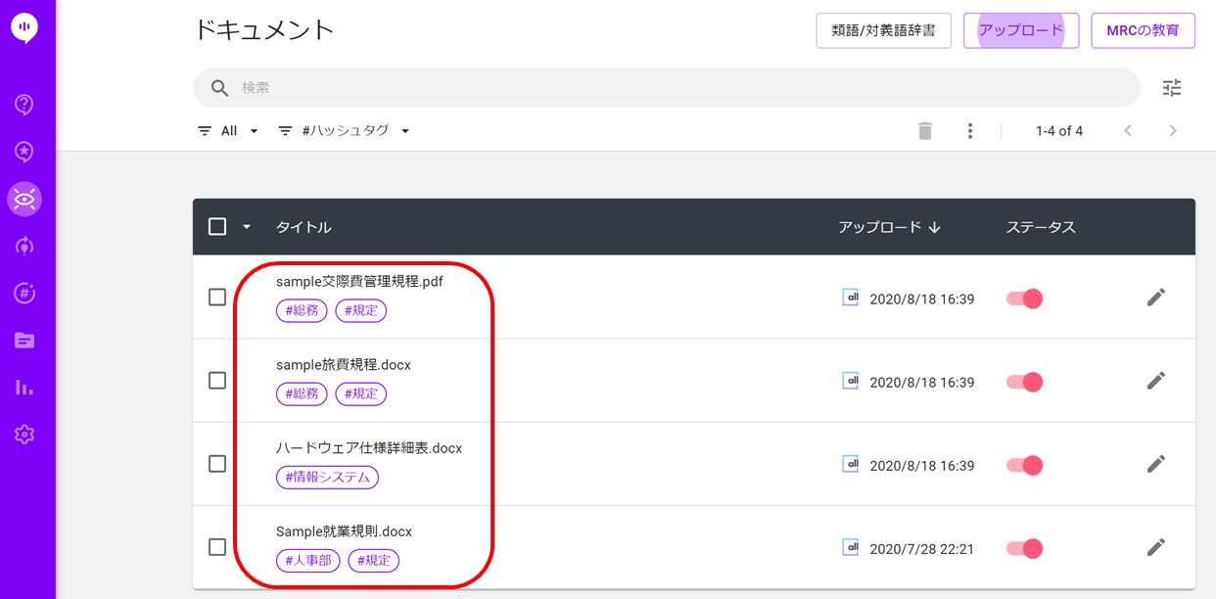
Task: Click the #人事部 tag
Action: 307,561
